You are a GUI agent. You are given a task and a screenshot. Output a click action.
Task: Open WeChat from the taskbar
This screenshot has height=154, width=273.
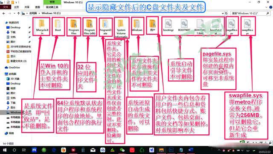[122, 150]
